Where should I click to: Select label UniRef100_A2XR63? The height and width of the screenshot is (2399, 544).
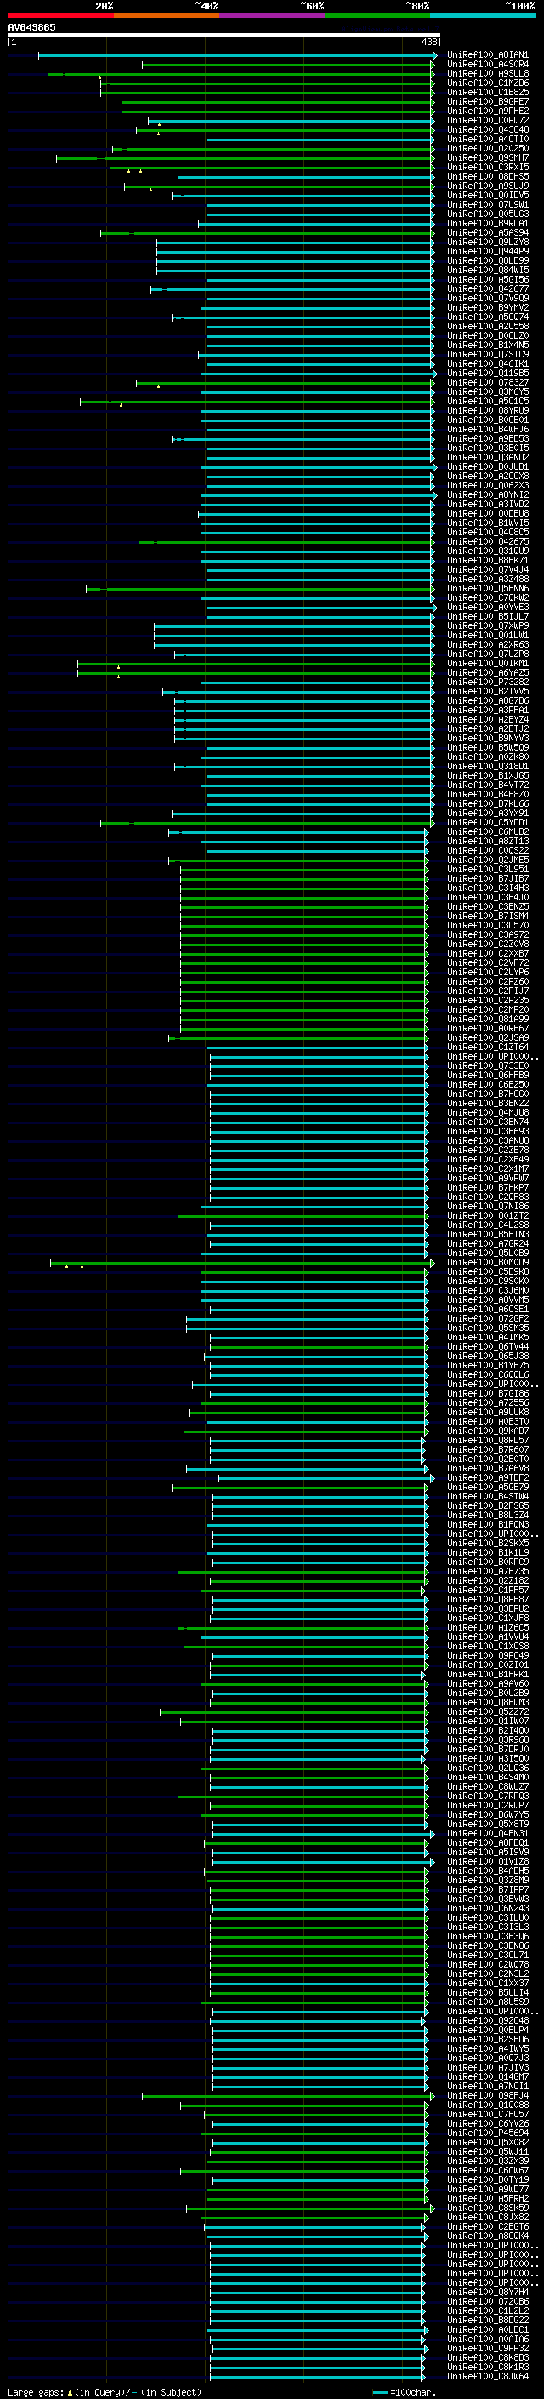pos(487,644)
